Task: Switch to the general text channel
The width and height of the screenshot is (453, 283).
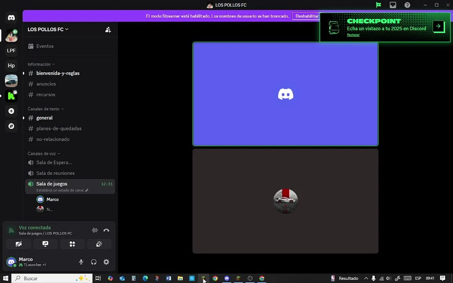Action: (70, 118)
